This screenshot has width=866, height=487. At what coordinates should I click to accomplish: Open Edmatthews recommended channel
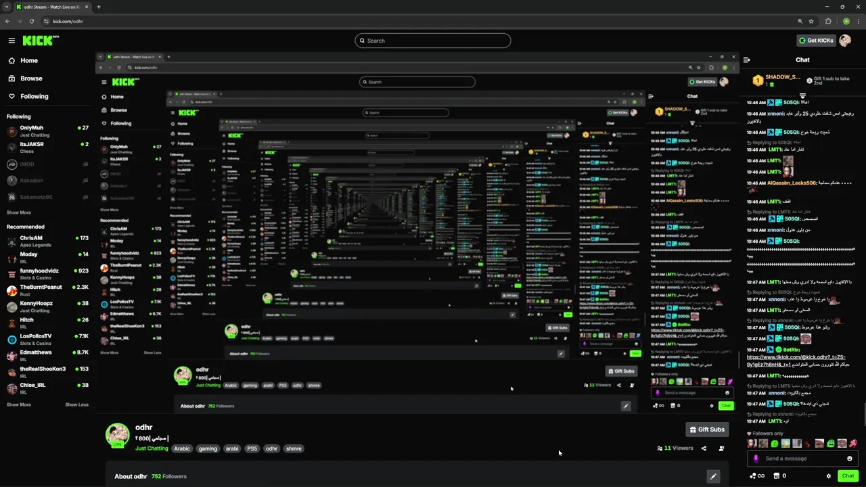pyautogui.click(x=47, y=355)
